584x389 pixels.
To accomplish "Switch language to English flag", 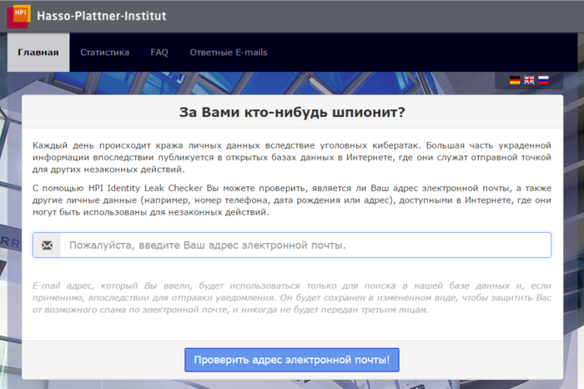I will pos(529,80).
